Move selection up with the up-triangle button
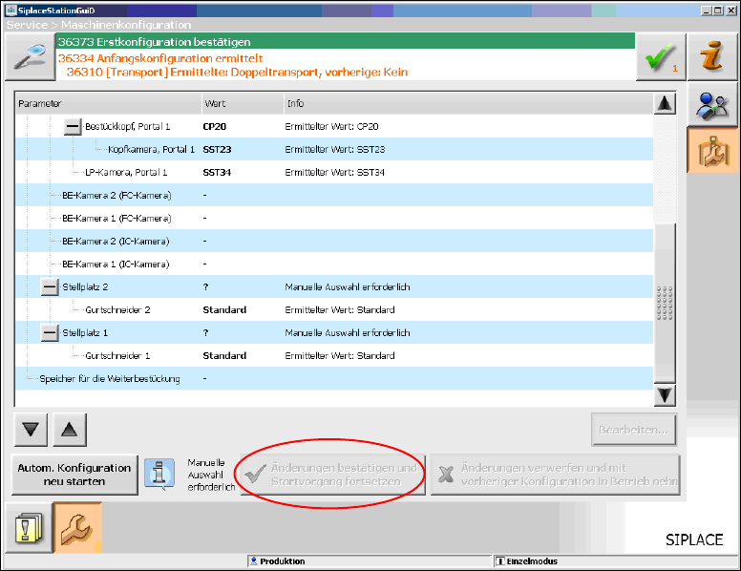Screen dimensions: 741x571 pos(69,430)
